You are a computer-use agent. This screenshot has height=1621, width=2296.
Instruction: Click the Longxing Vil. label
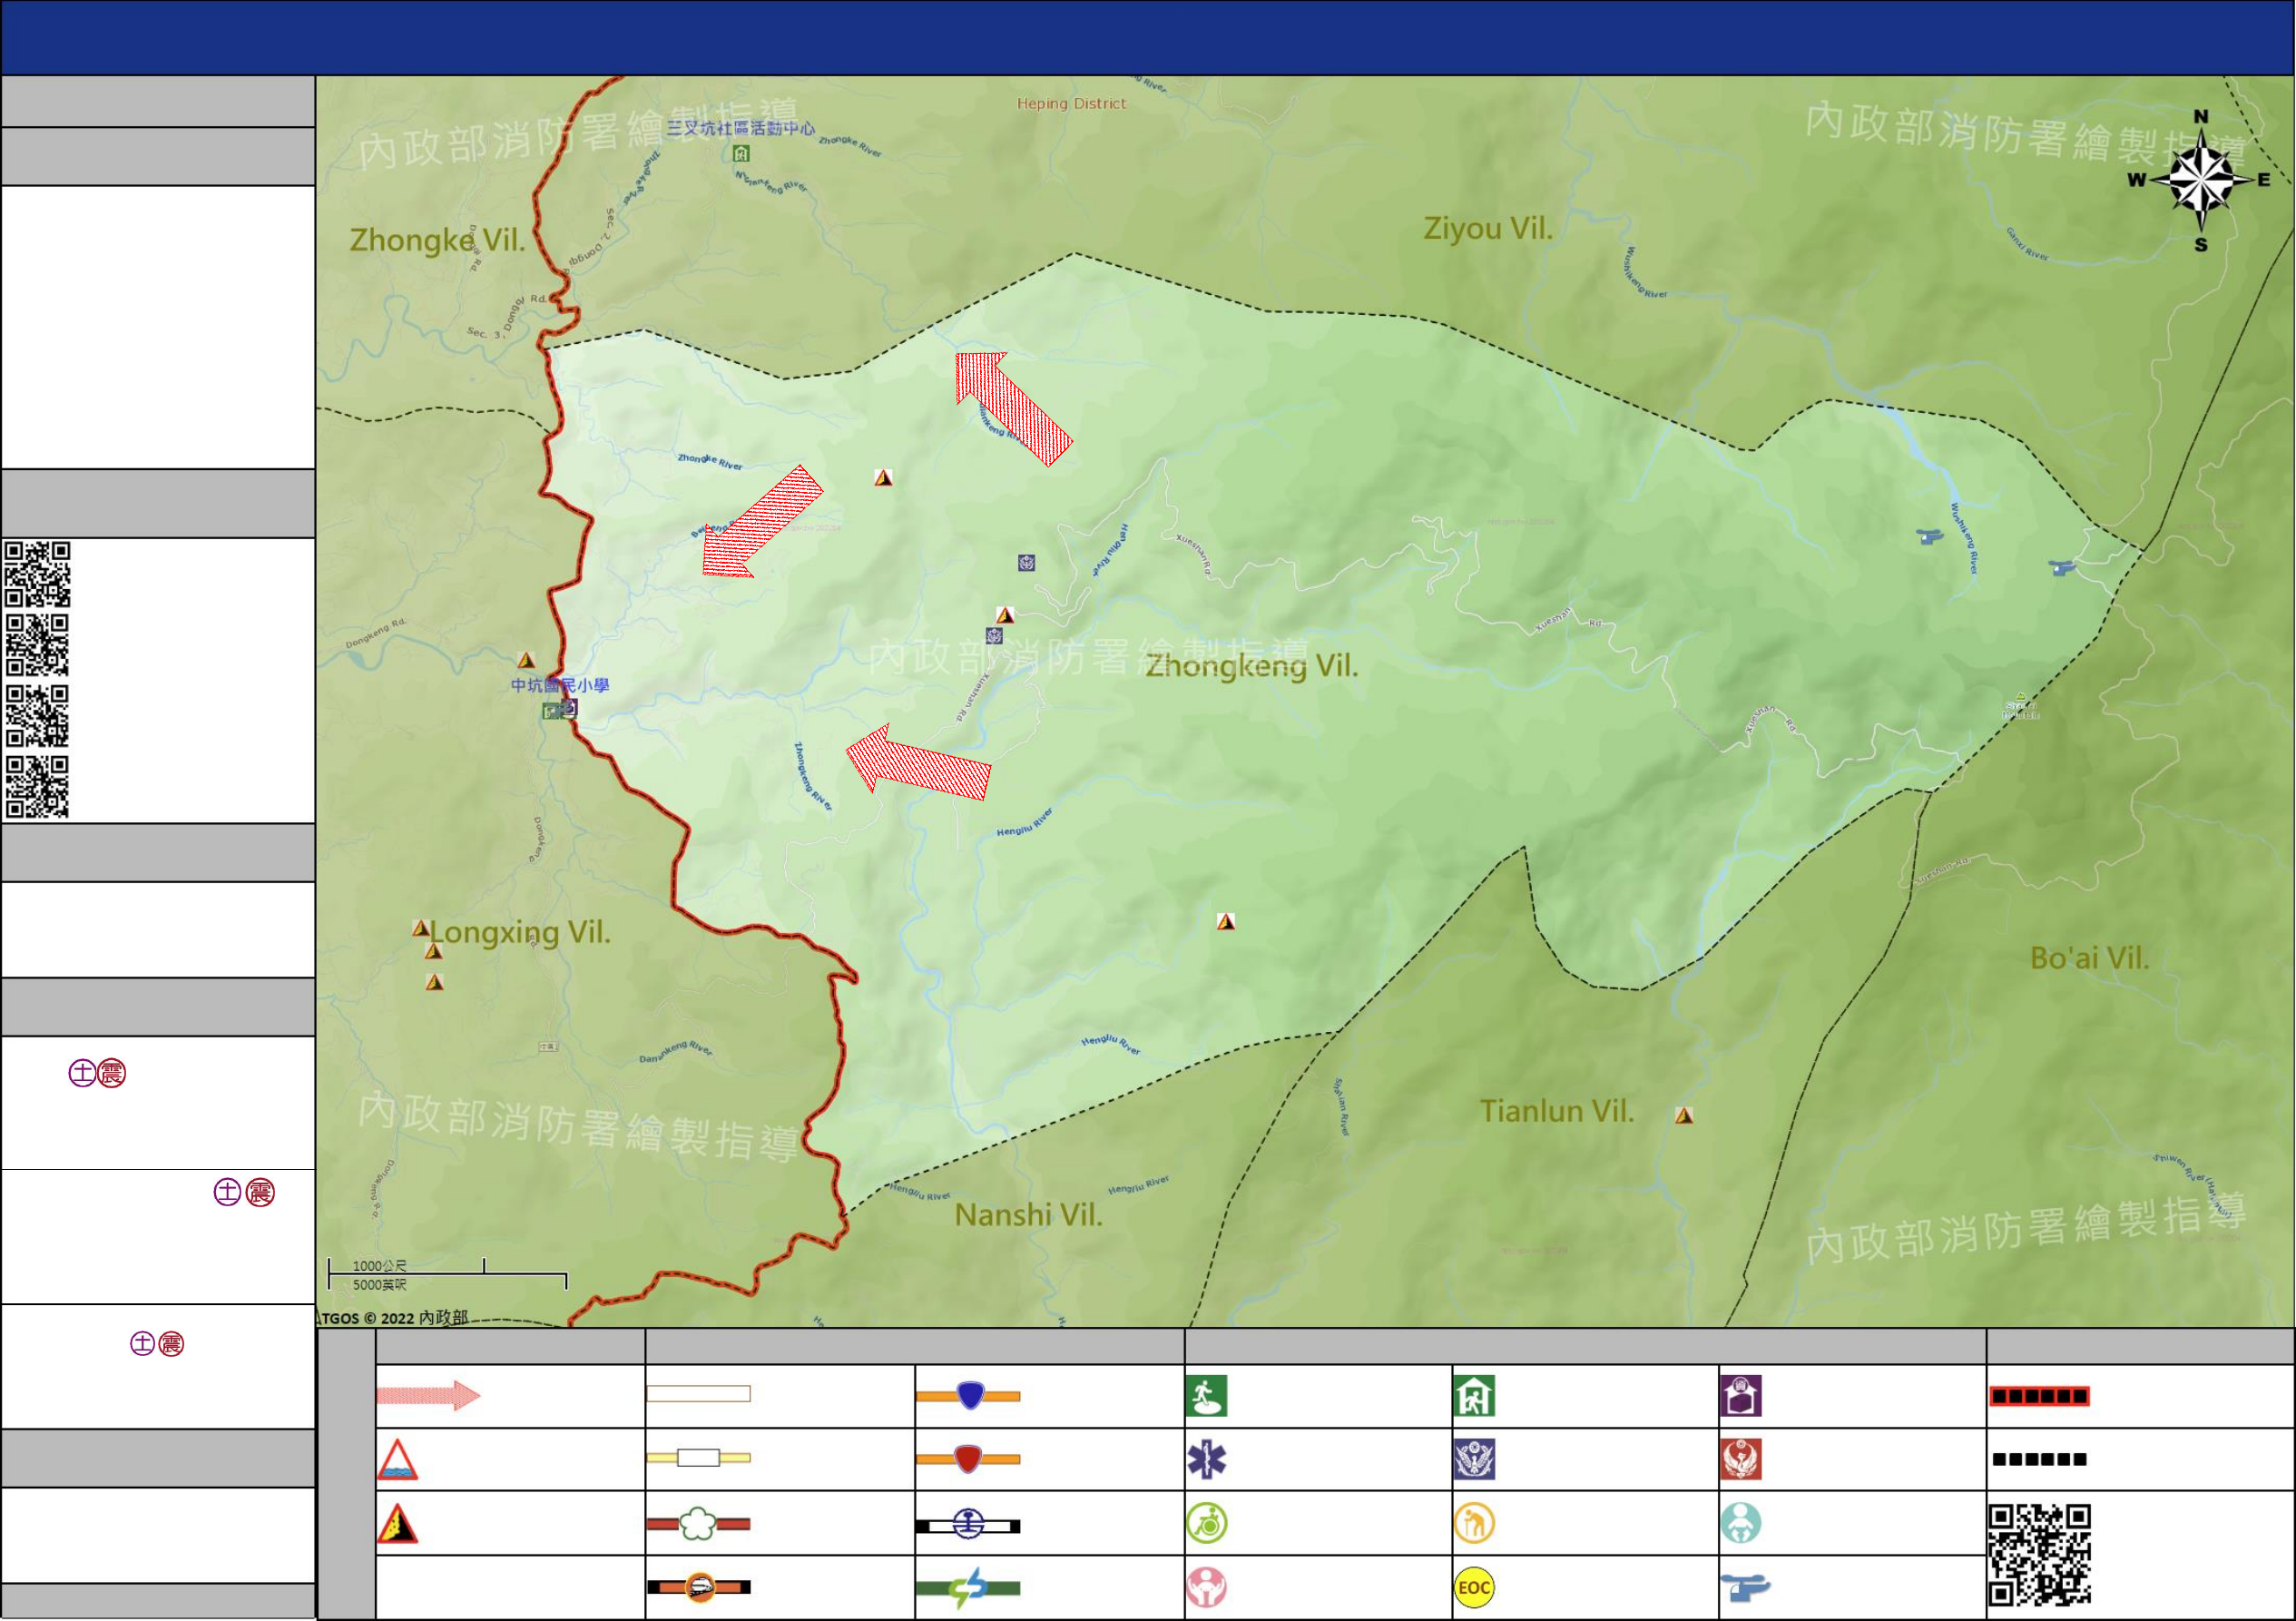click(520, 933)
